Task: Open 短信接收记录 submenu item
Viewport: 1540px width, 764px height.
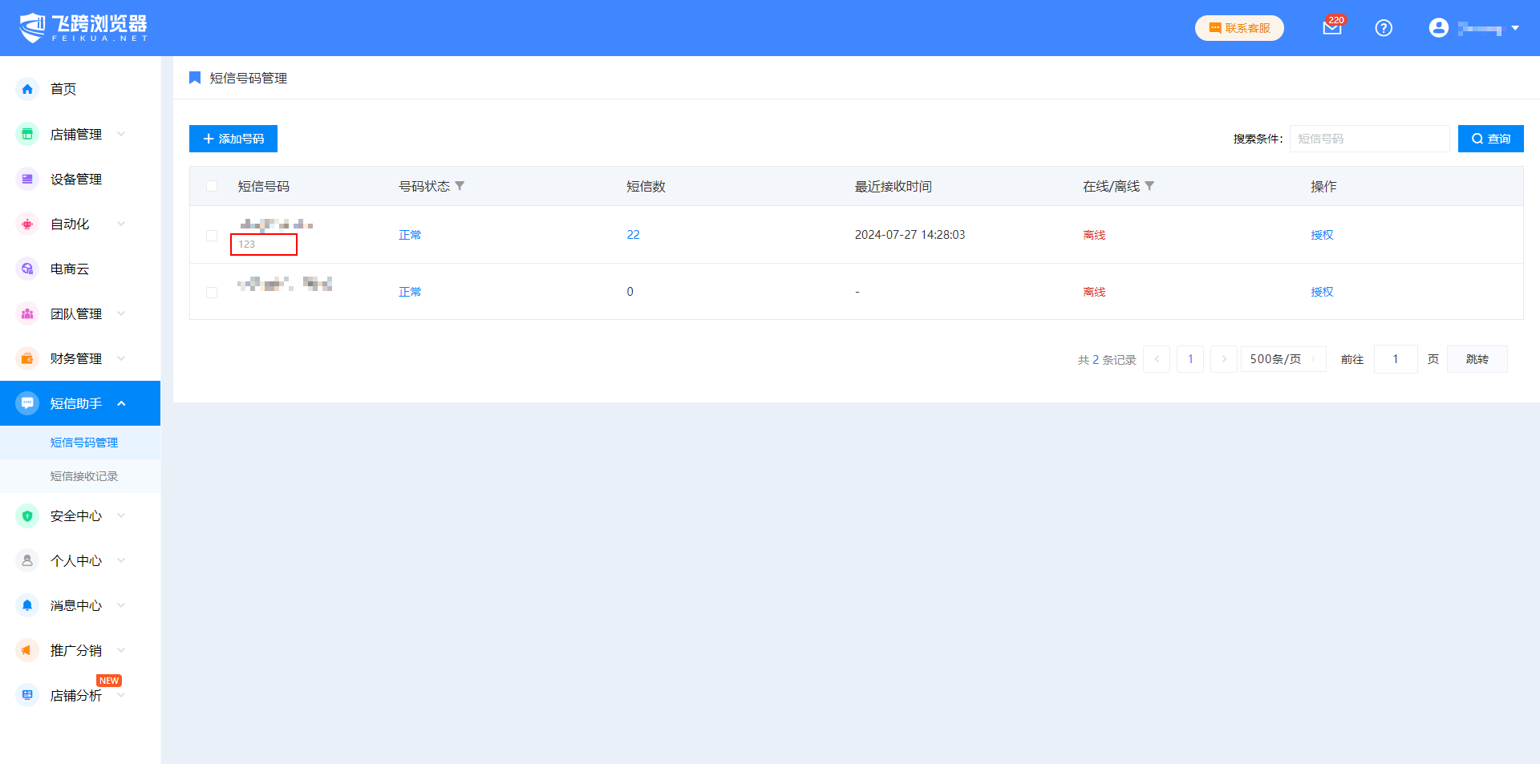Action: [x=84, y=476]
